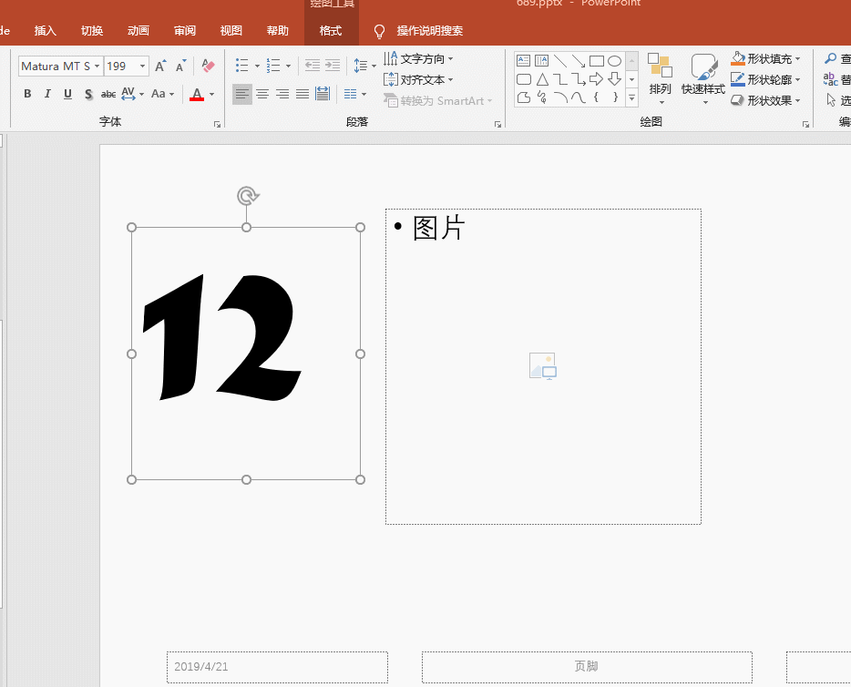Image resolution: width=851 pixels, height=687 pixels.
Task: Insert a right arrow shape from the gallery
Action: point(597,79)
